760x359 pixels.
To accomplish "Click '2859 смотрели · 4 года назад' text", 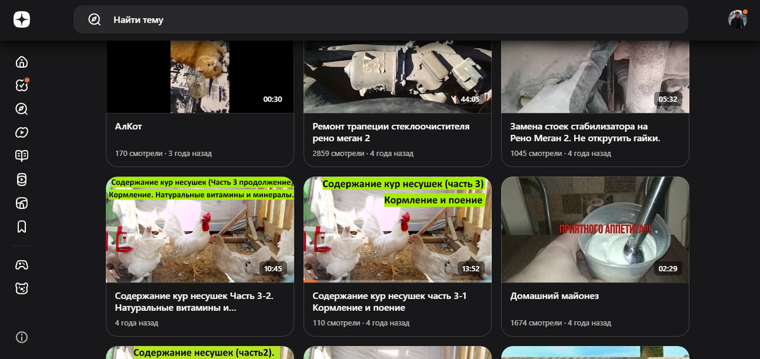I will coord(363,153).
